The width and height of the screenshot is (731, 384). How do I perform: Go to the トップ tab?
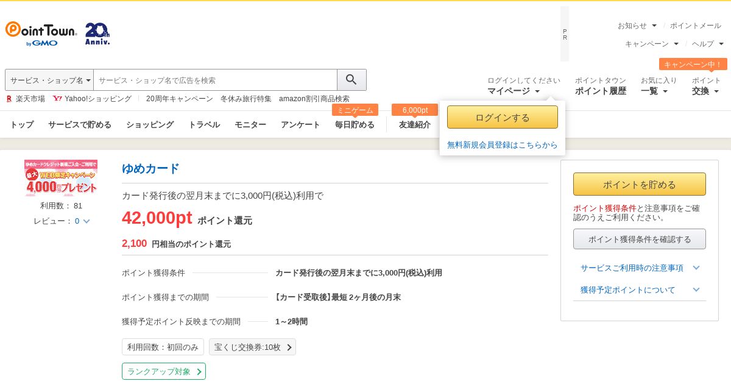click(22, 124)
